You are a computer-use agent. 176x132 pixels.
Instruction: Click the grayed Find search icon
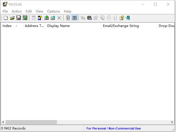(102, 18)
